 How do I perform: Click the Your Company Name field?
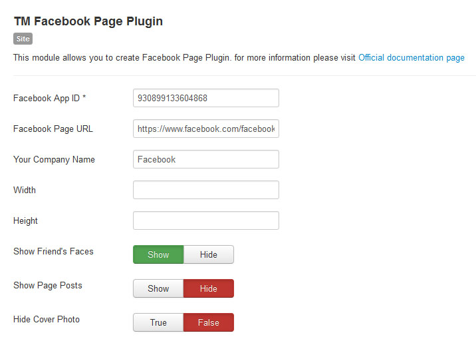206,159
